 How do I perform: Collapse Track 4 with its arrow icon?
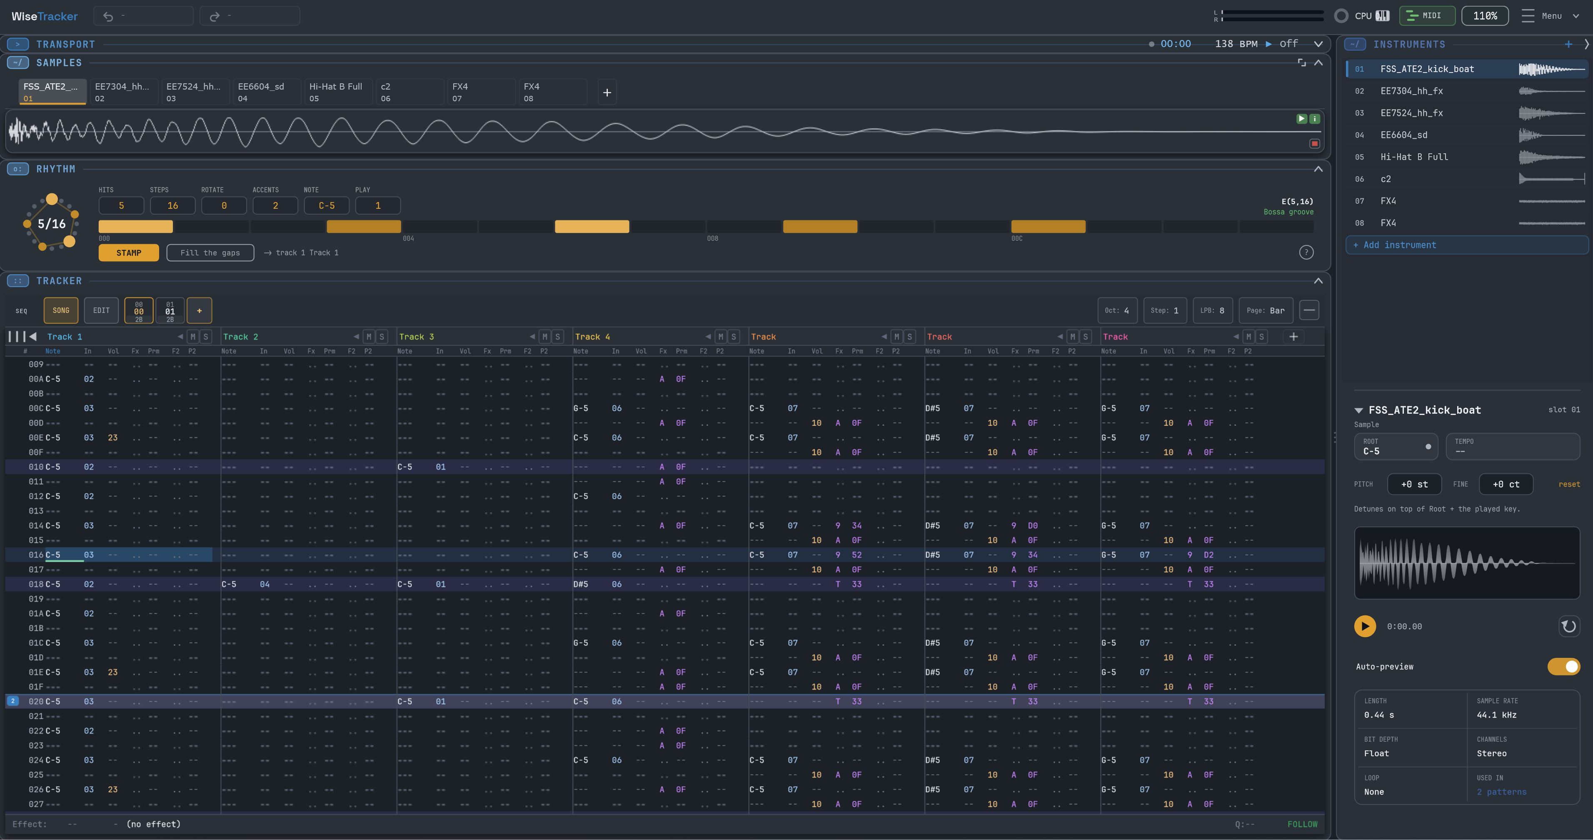tap(708, 337)
